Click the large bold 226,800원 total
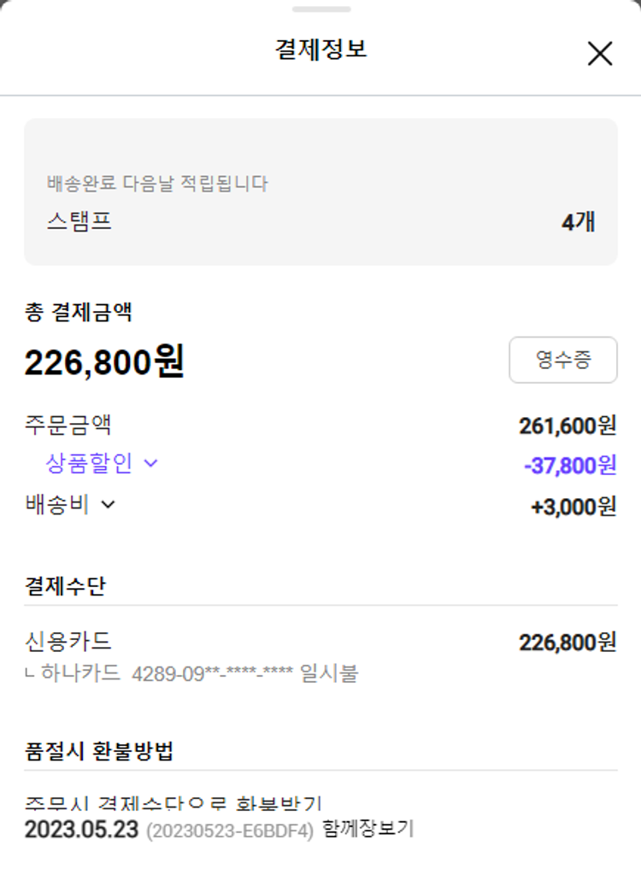Viewport: 641px width, 887px height. (x=104, y=362)
